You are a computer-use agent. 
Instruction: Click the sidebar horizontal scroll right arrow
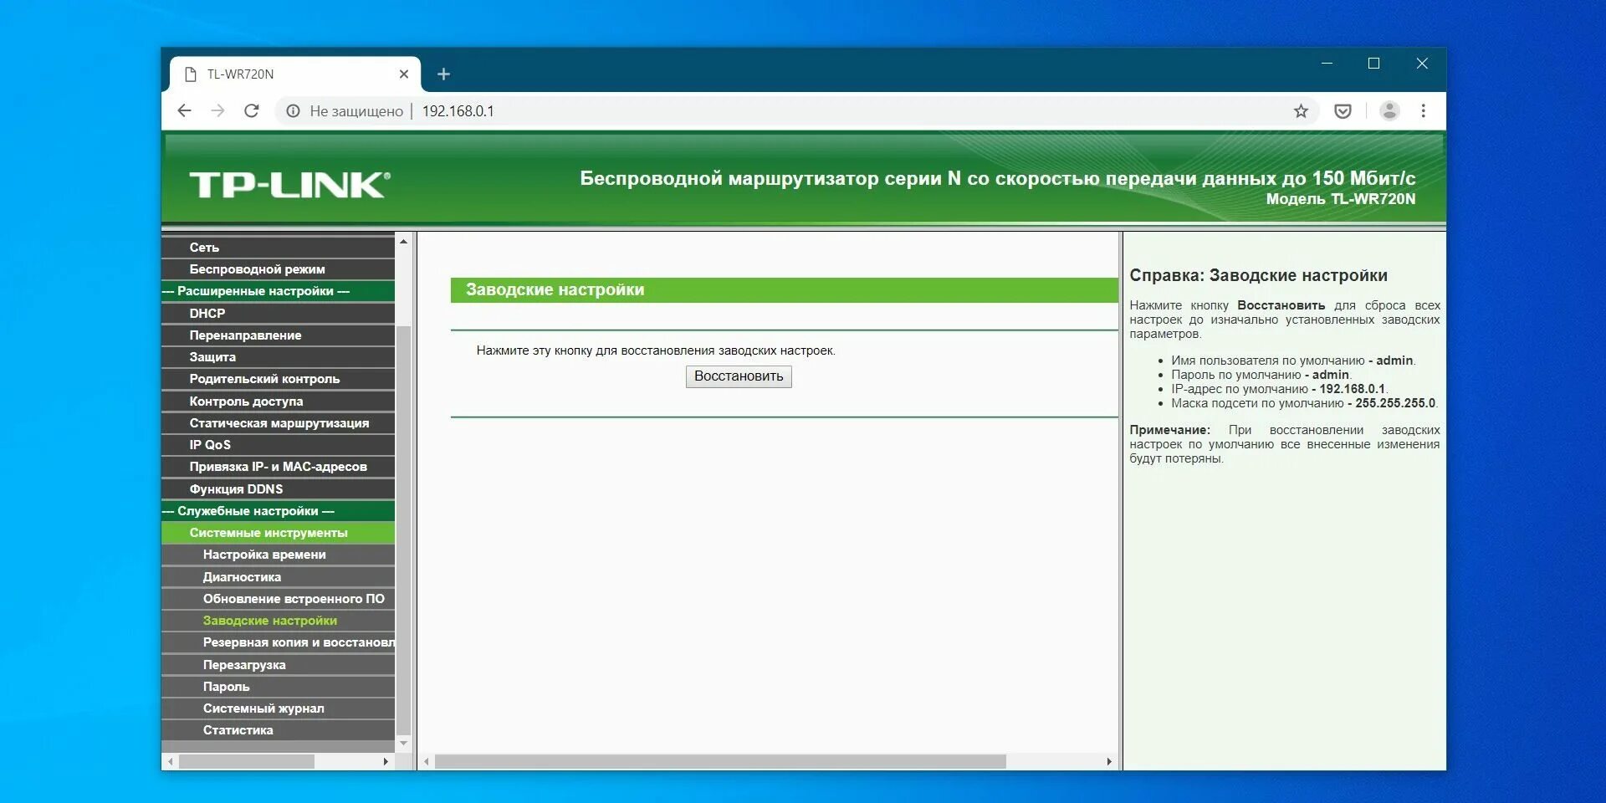coord(386,762)
